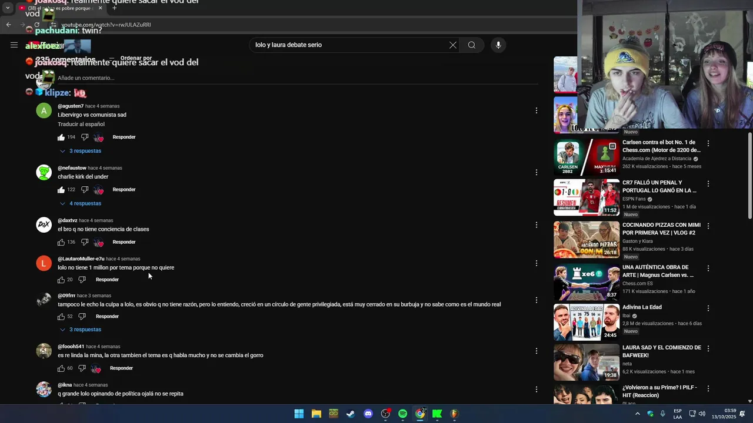This screenshot has height=423, width=753.
Task: Reply to the @agusten7 comment
Action: coord(124,137)
